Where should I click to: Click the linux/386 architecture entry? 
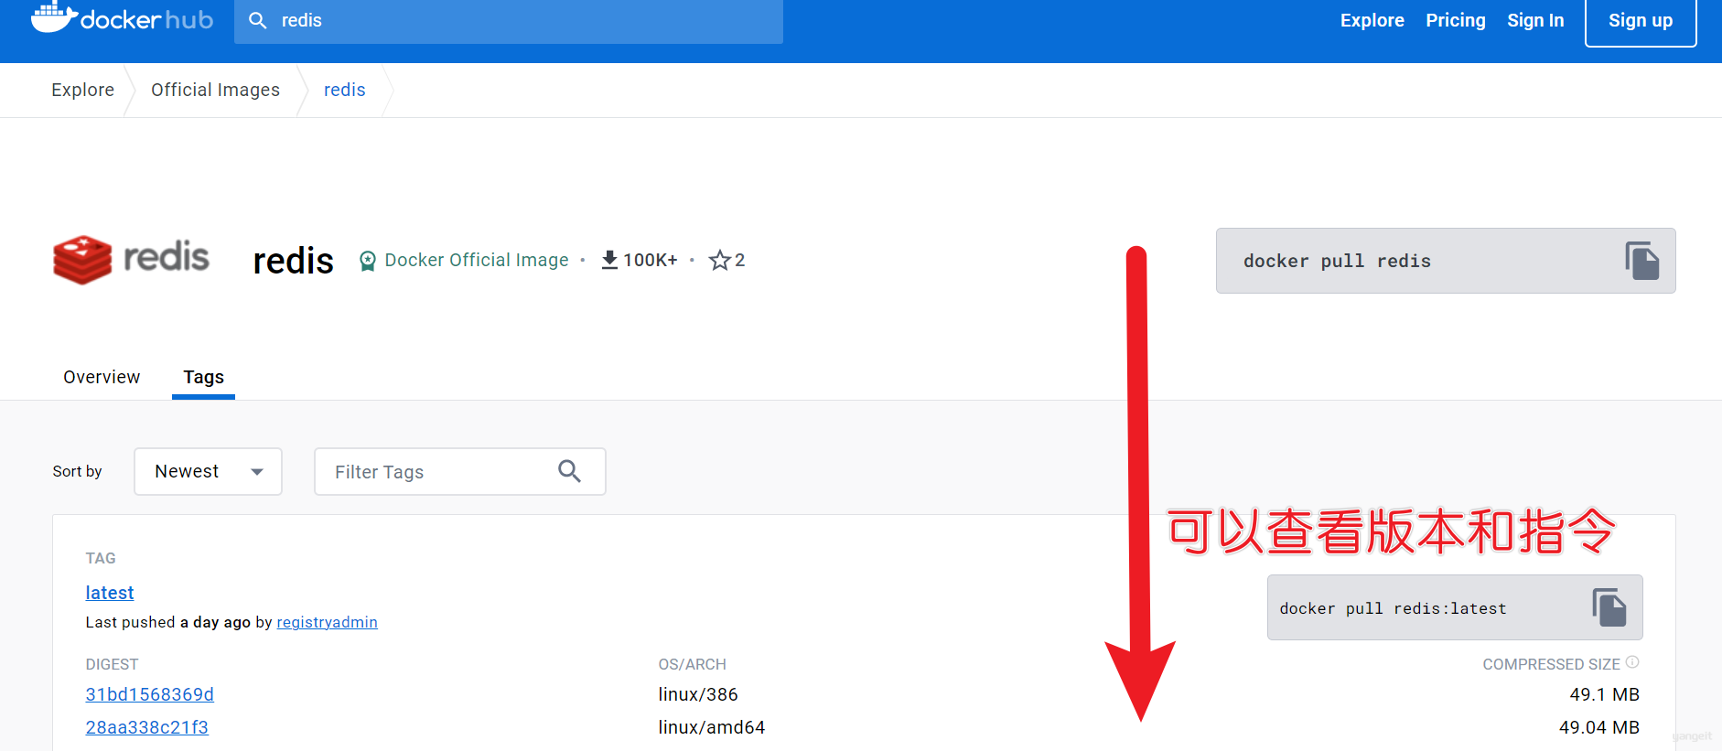pos(698,694)
